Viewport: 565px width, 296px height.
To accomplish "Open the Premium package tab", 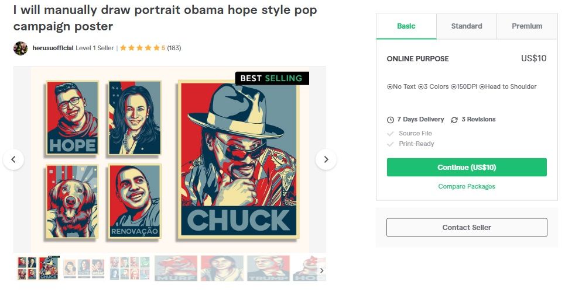I will tap(527, 26).
